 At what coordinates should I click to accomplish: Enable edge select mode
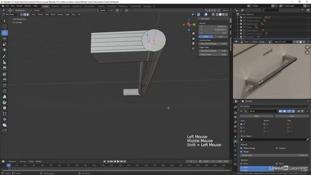tap(25, 15)
